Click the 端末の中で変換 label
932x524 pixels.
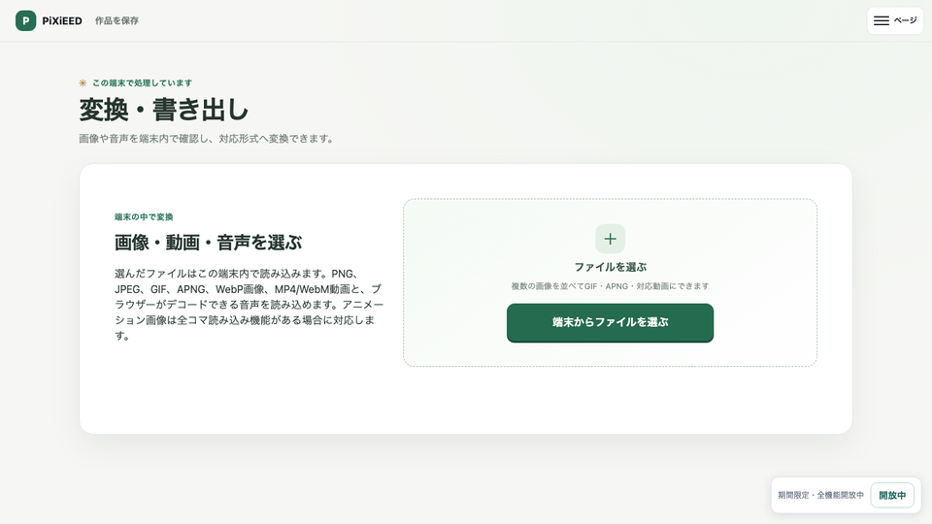(144, 216)
